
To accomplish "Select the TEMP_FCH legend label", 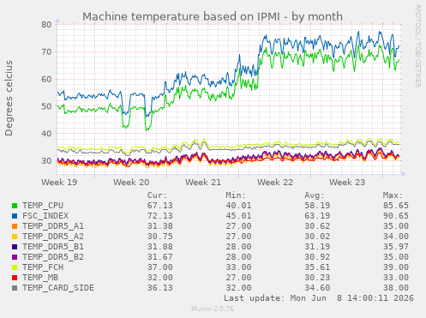I will click(x=43, y=267).
